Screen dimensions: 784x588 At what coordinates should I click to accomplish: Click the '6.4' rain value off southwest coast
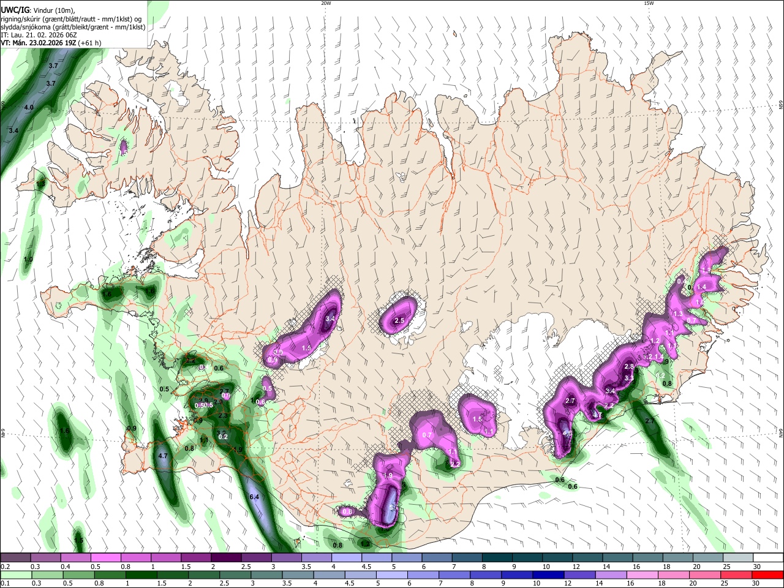pos(255,497)
